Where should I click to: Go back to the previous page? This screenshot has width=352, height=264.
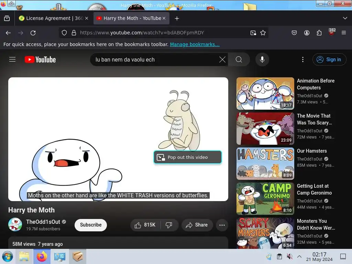8,33
